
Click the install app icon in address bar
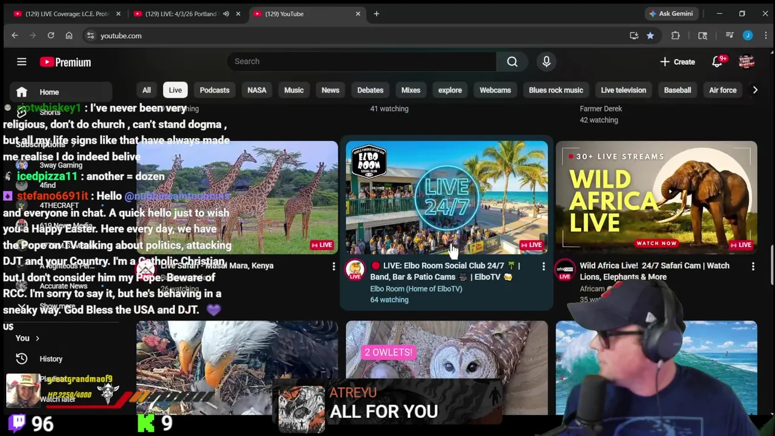[634, 36]
